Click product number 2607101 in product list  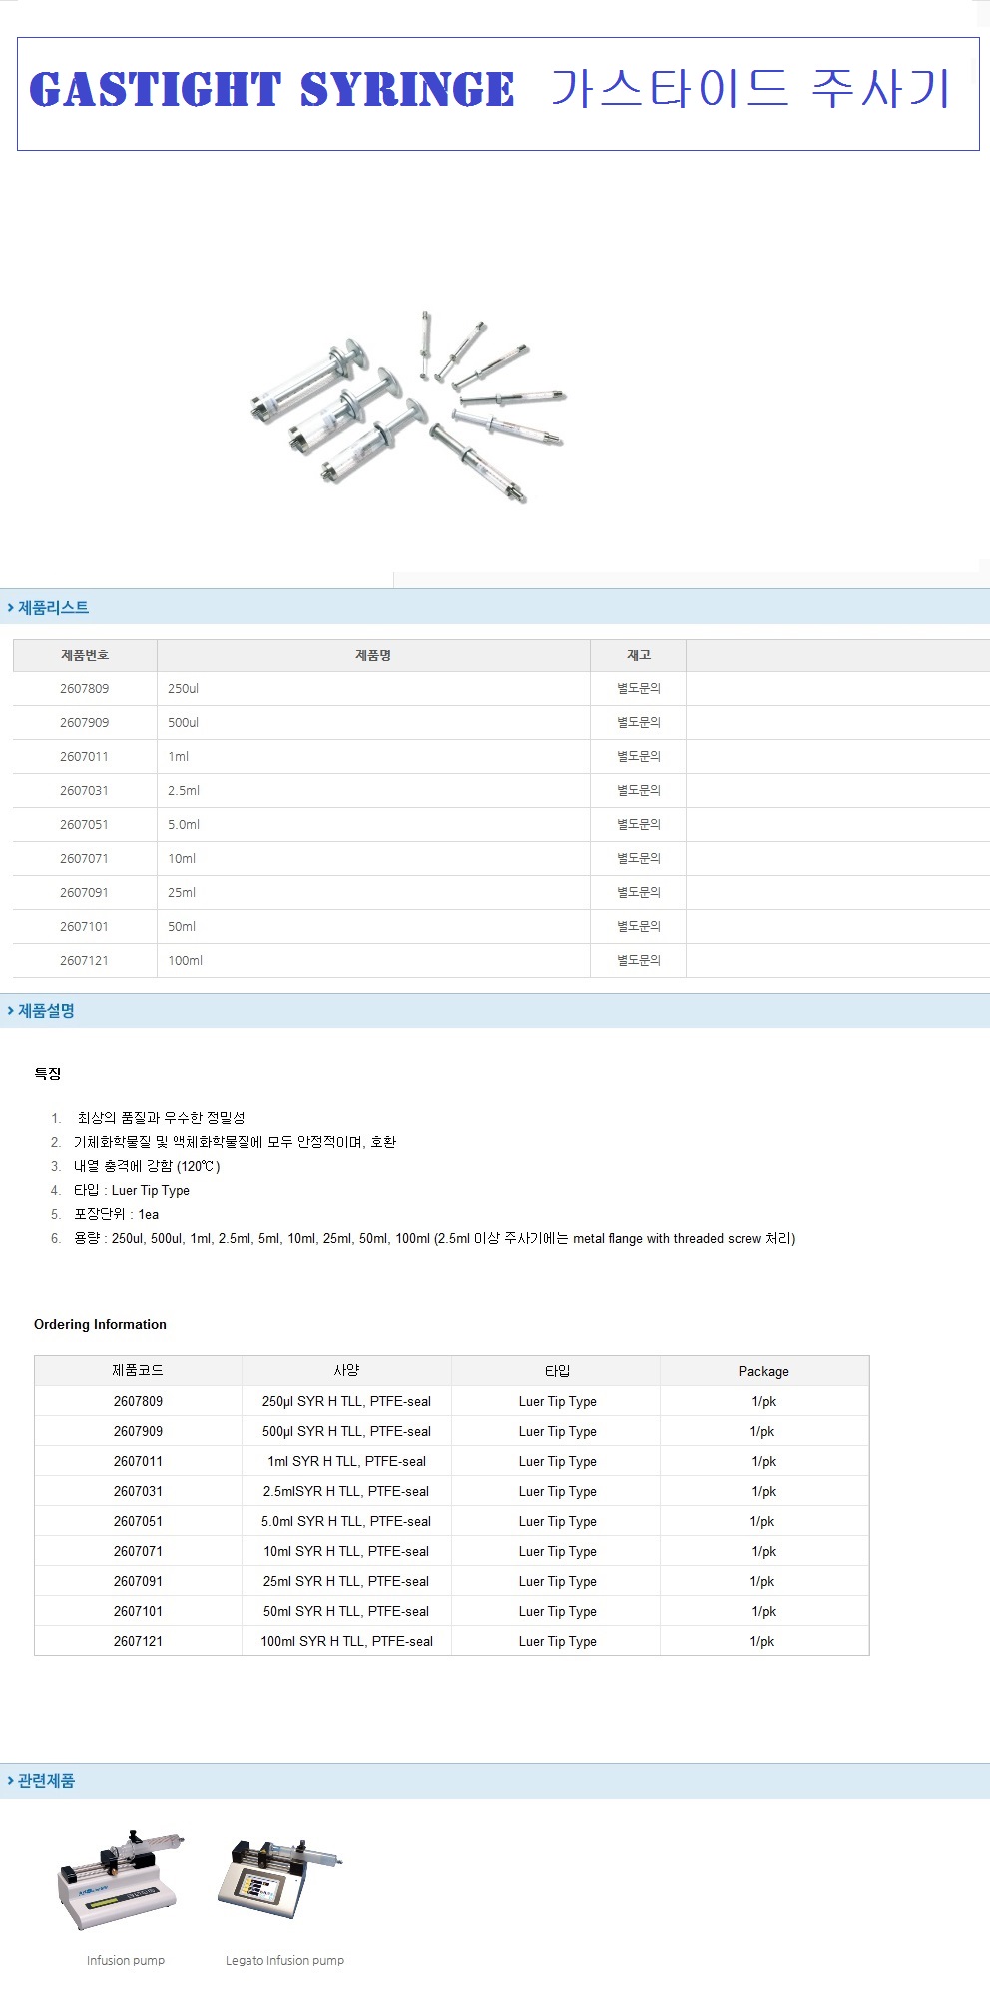[84, 926]
